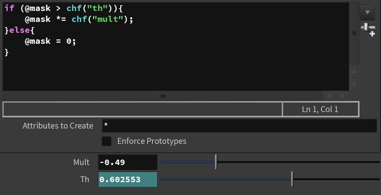Screen dimensions: 381x195
Task: Click the code editor scroll right arrow
Action: click(x=342, y=96)
